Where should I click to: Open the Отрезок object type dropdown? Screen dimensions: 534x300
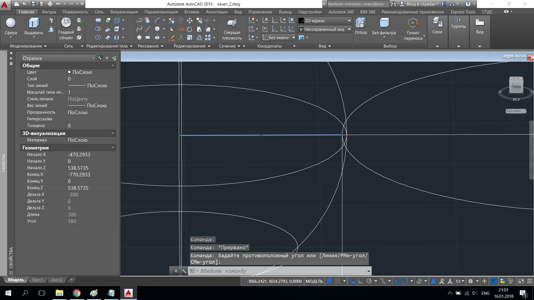tap(58, 58)
